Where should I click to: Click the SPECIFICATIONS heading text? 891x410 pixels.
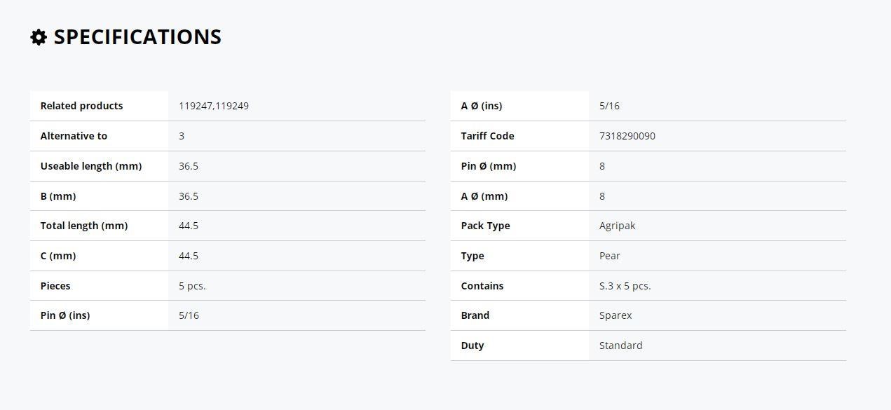pyautogui.click(x=137, y=37)
